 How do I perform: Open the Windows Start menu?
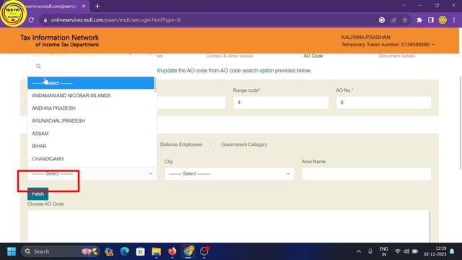pos(12,251)
